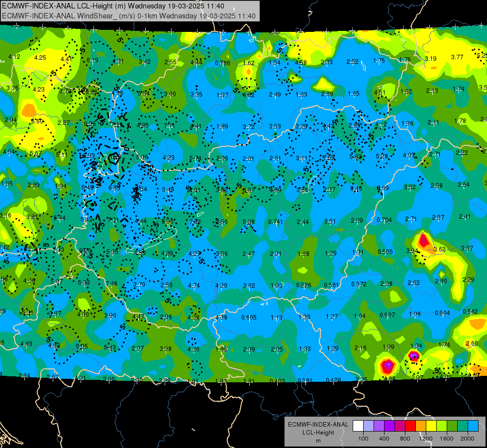This screenshot has width=487, height=448.
Task: Click the orange legend swatch
Action: 421,426
